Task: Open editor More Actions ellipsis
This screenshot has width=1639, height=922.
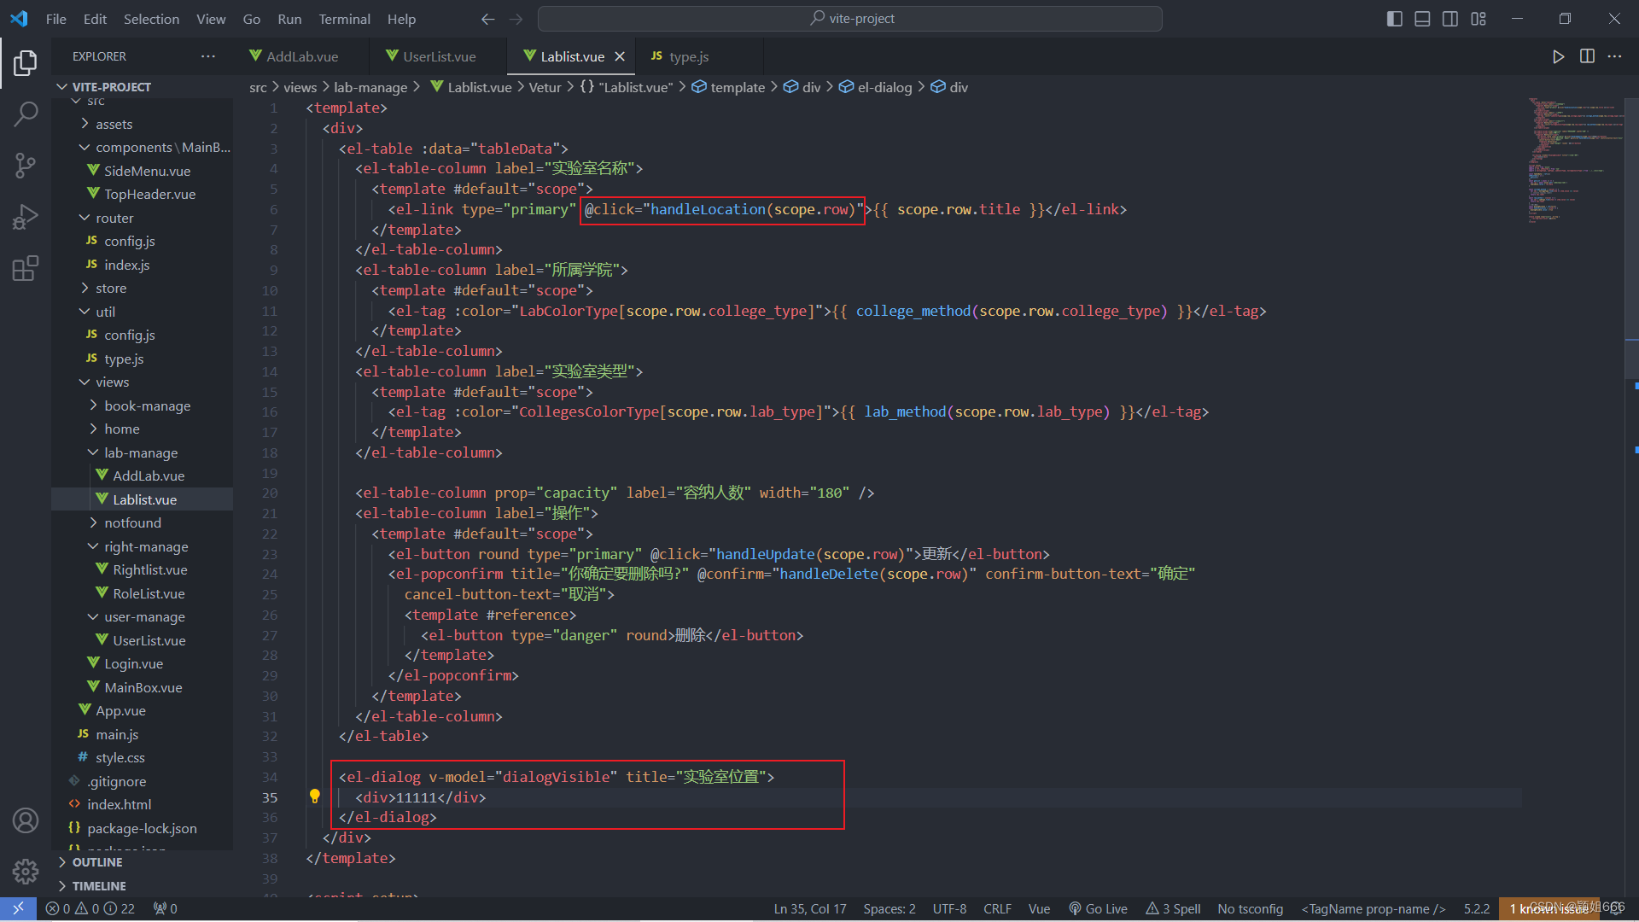Action: tap(1614, 56)
